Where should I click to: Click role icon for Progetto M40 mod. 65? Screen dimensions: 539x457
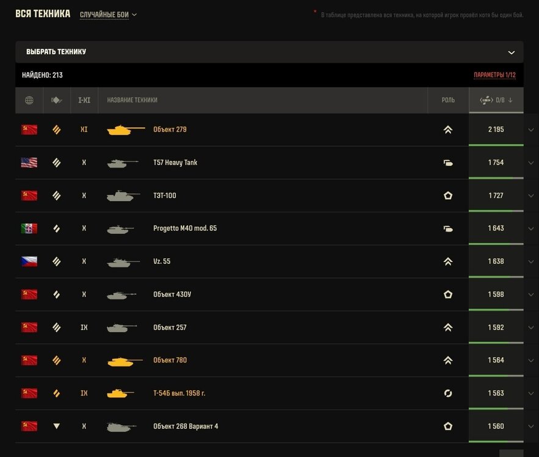(x=448, y=228)
